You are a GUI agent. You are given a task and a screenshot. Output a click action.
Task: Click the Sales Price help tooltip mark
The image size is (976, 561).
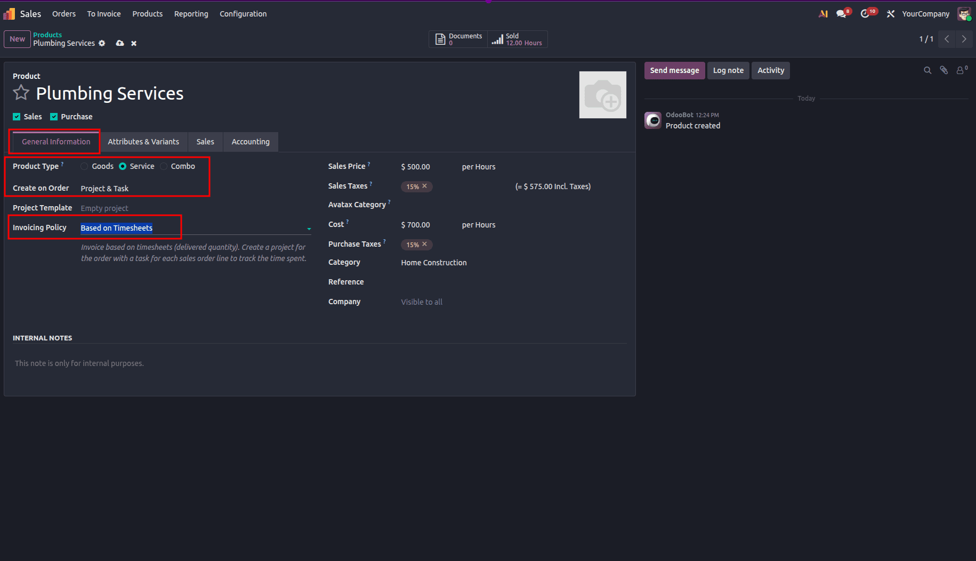pos(369,164)
